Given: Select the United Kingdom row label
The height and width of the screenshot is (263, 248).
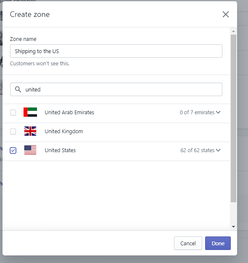Looking at the screenshot, I should click(x=64, y=131).
